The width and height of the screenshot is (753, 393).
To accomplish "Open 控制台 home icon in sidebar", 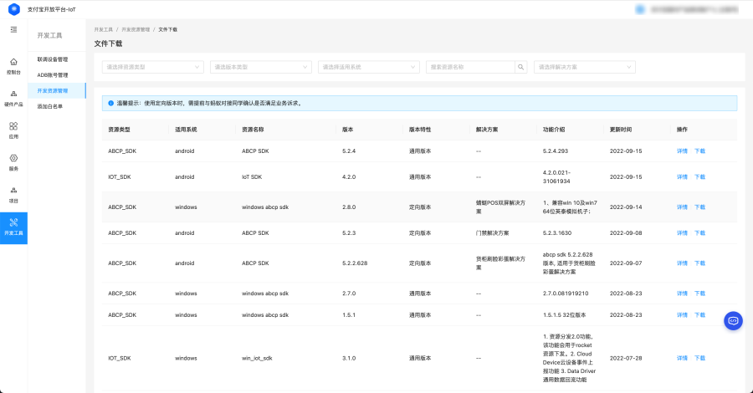I will 13,61.
